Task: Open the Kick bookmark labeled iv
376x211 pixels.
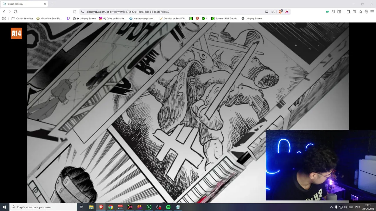Action: point(205,18)
